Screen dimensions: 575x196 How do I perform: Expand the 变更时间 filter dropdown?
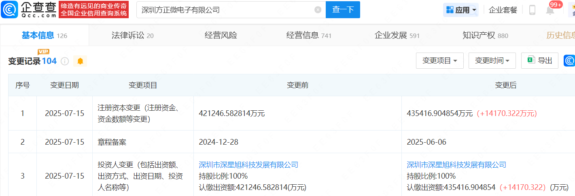[x=492, y=61]
